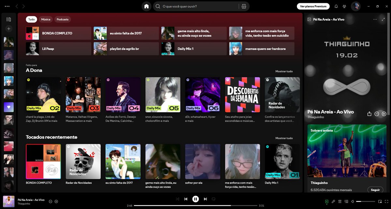Toggle repeat mode

coord(213,199)
